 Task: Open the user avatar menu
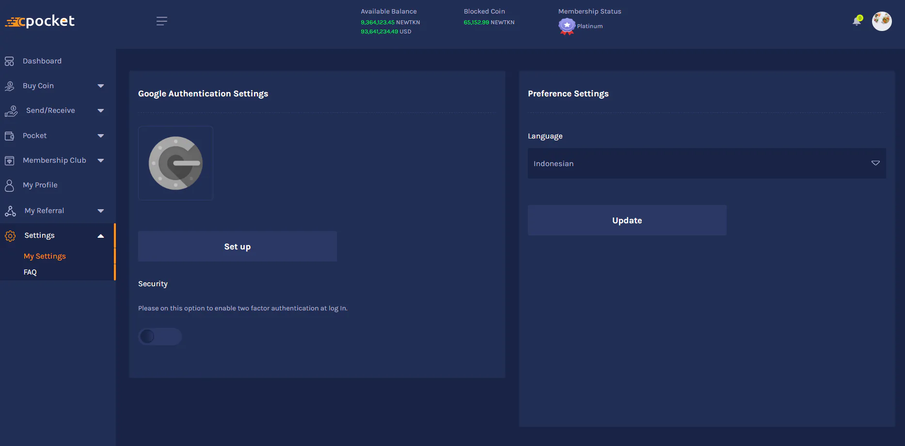tap(882, 21)
